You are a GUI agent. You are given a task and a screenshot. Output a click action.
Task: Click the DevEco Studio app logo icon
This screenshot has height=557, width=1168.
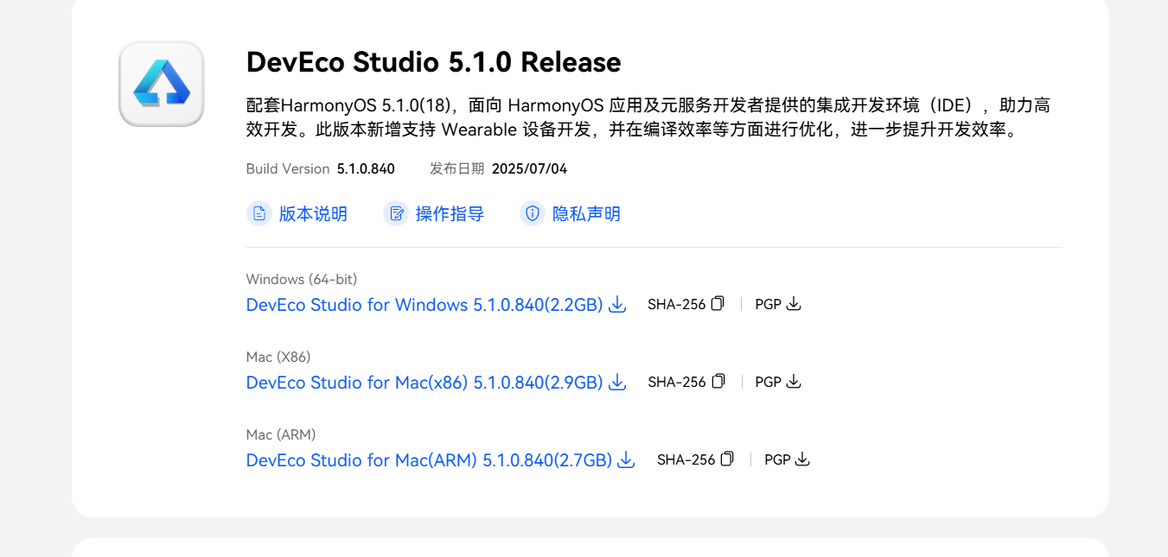(x=161, y=83)
